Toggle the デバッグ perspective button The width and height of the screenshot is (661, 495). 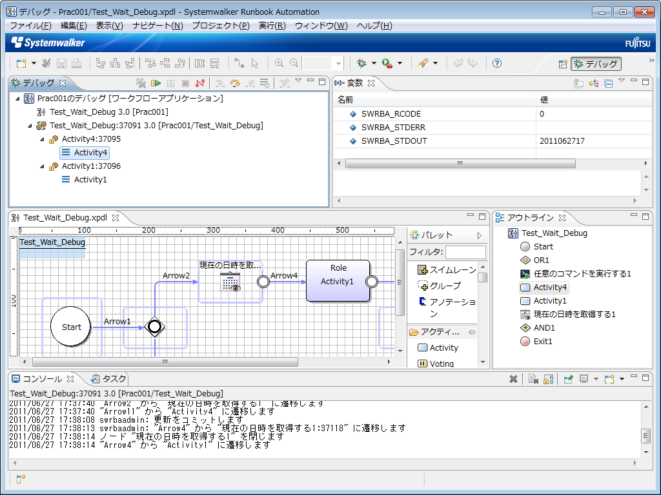pos(596,64)
